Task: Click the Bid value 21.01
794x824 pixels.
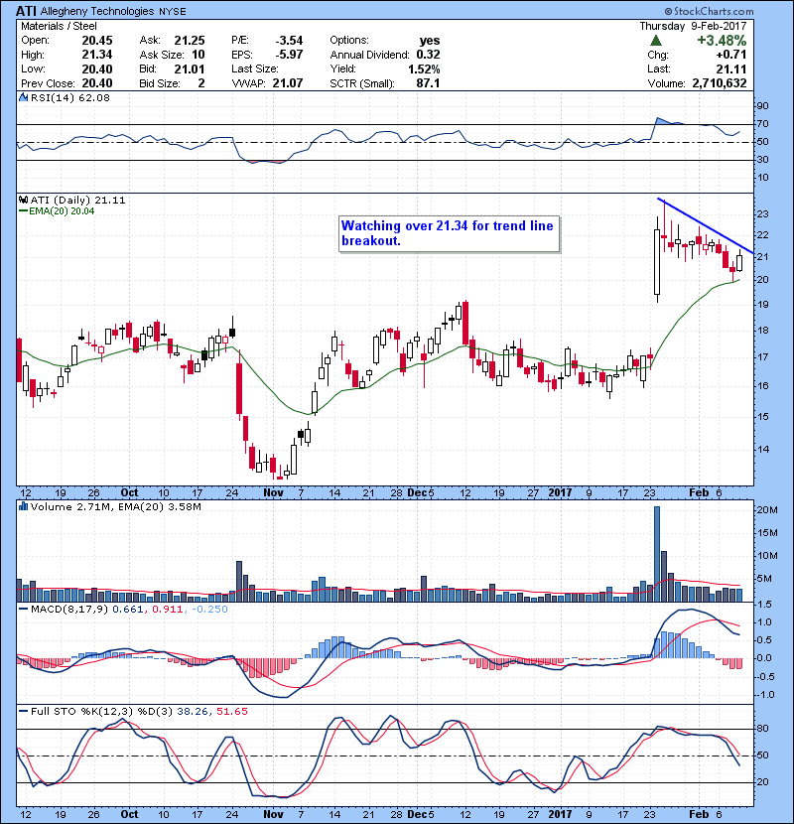Action: click(x=190, y=69)
